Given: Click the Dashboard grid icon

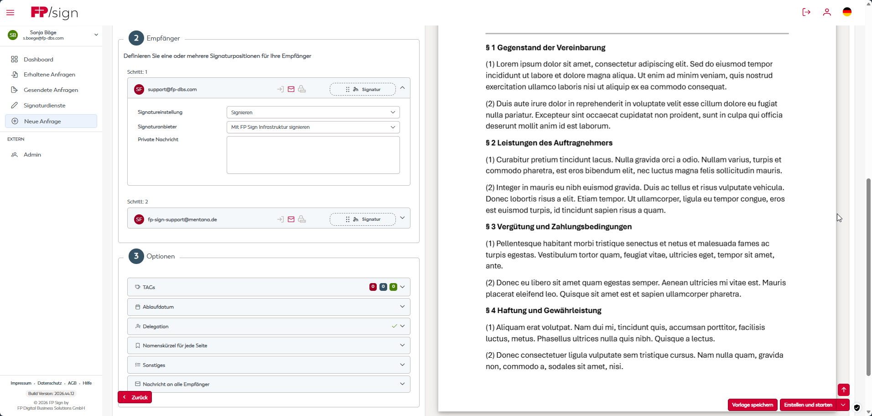Looking at the screenshot, I should point(15,60).
